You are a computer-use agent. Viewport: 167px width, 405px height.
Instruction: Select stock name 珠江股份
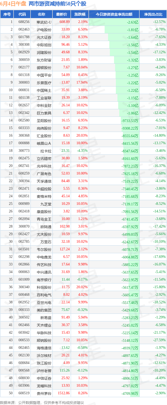click(44, 363)
